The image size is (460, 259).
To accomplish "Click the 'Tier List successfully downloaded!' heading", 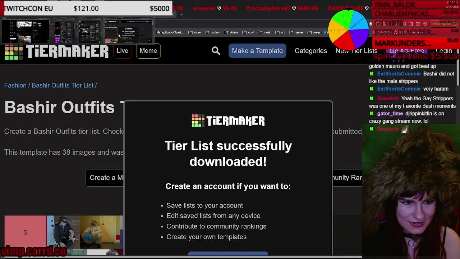I will (228, 154).
